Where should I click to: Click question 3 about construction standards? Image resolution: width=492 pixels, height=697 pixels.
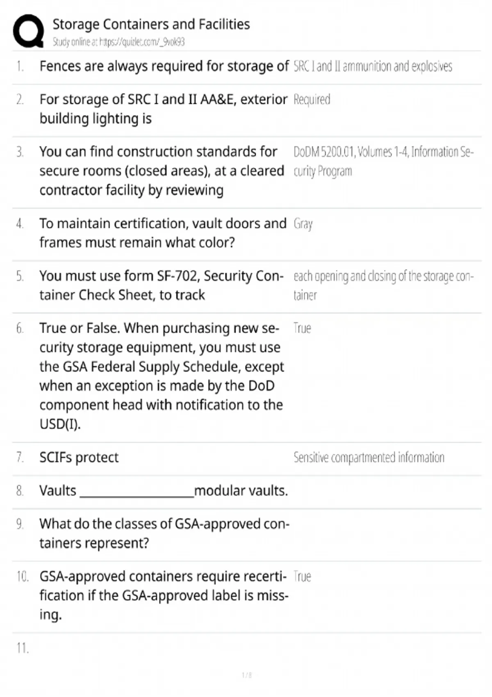(162, 171)
